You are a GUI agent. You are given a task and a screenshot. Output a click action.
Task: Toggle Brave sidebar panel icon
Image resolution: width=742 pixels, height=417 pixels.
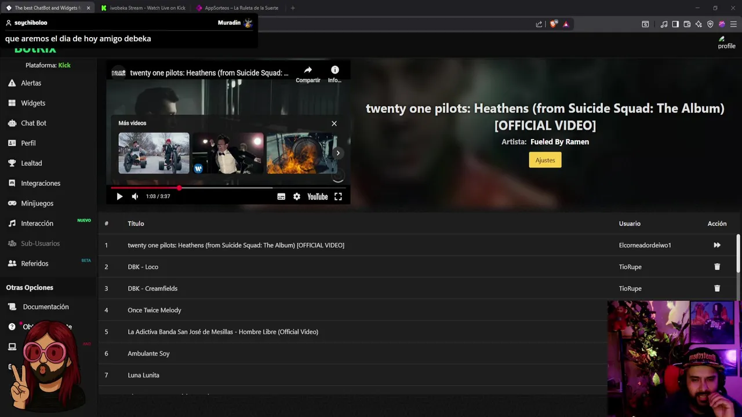[x=675, y=24]
